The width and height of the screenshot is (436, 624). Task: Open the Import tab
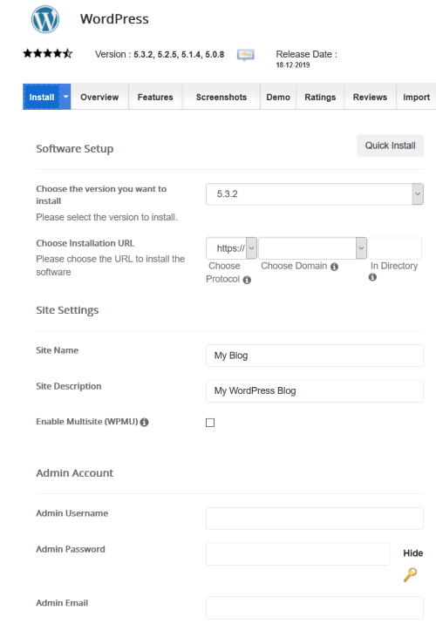[x=416, y=97]
